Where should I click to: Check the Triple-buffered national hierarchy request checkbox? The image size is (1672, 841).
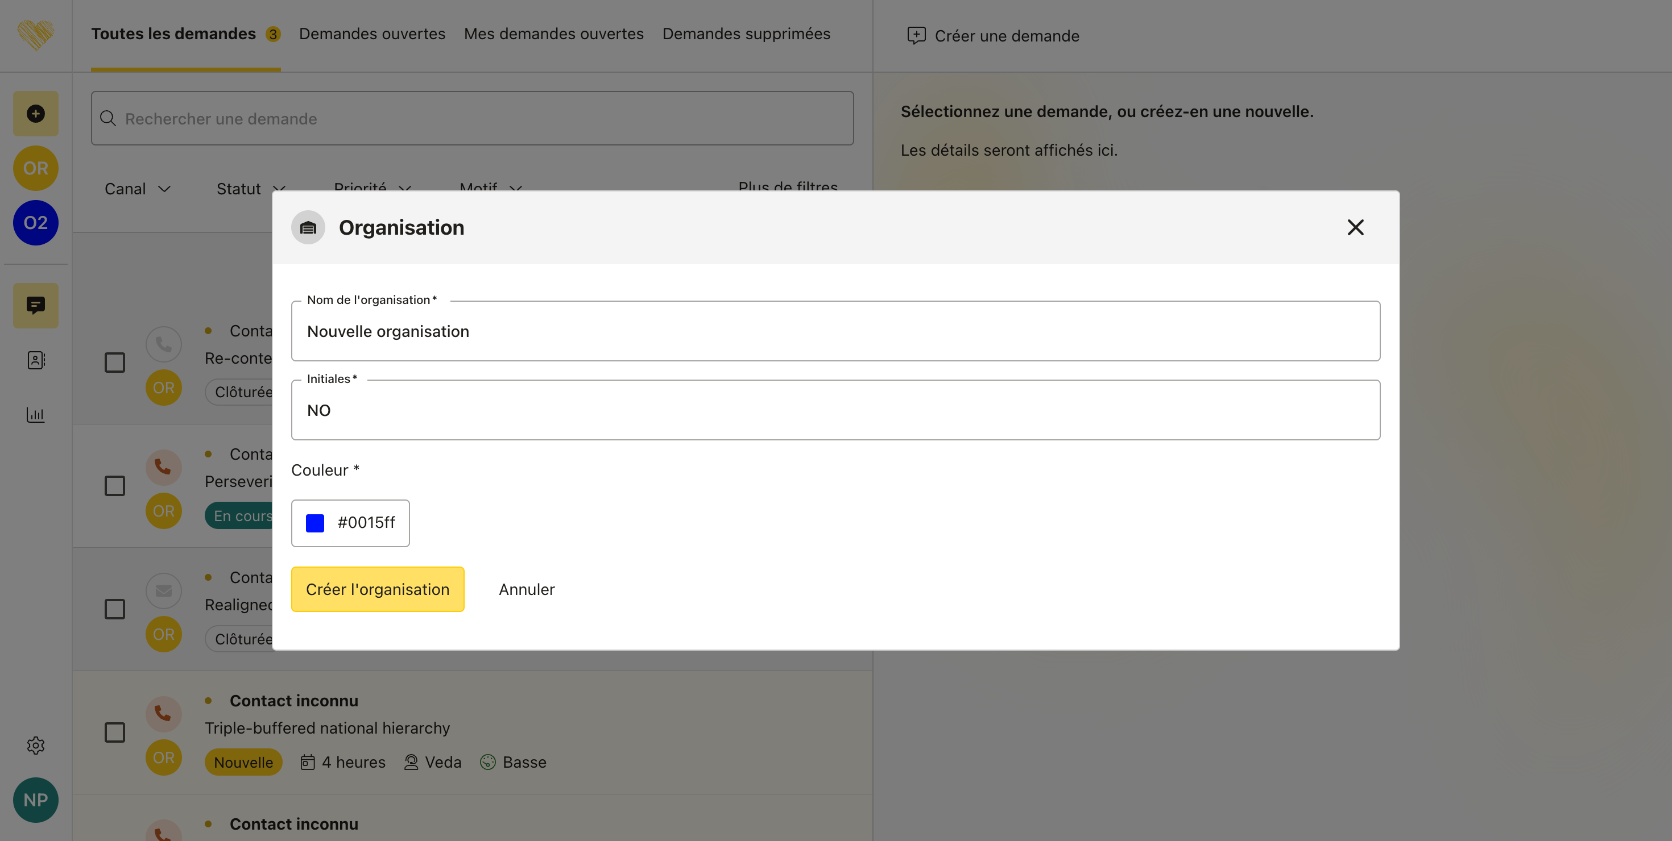pyautogui.click(x=115, y=732)
